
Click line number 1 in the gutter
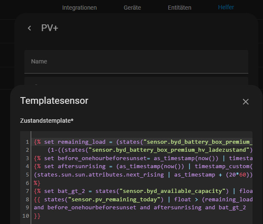(x=27, y=142)
